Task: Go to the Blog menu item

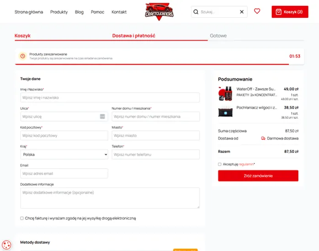Action: (79, 12)
